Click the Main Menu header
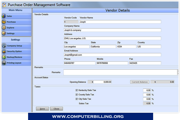The image size is (180, 120). click(15, 10)
